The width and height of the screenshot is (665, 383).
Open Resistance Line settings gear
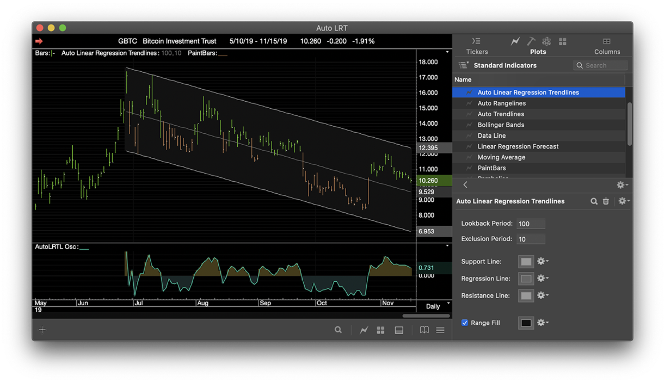[x=541, y=295]
